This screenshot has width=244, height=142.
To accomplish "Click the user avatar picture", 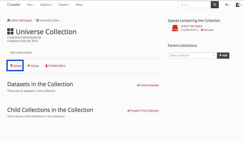I will pyautogui.click(x=238, y=5).
